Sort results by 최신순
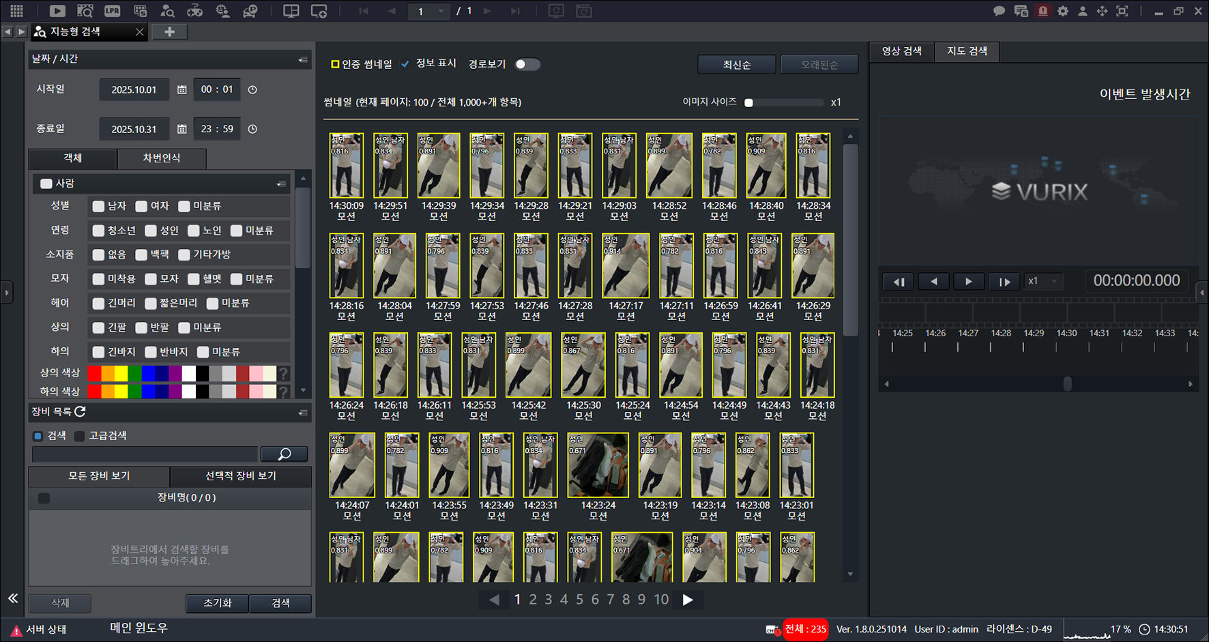 (737, 64)
